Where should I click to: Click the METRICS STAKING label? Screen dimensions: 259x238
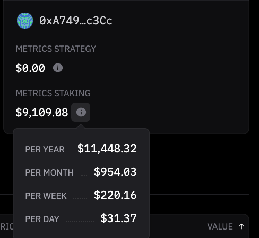53,93
